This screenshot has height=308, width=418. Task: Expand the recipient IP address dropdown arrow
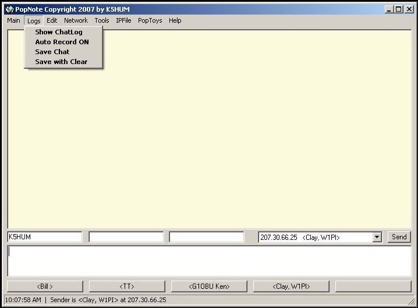pos(377,237)
